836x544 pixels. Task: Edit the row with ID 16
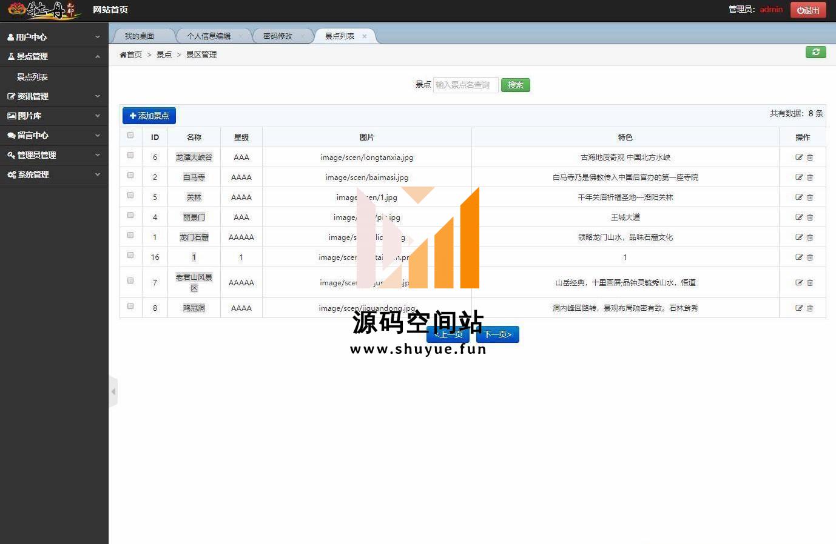click(x=799, y=257)
